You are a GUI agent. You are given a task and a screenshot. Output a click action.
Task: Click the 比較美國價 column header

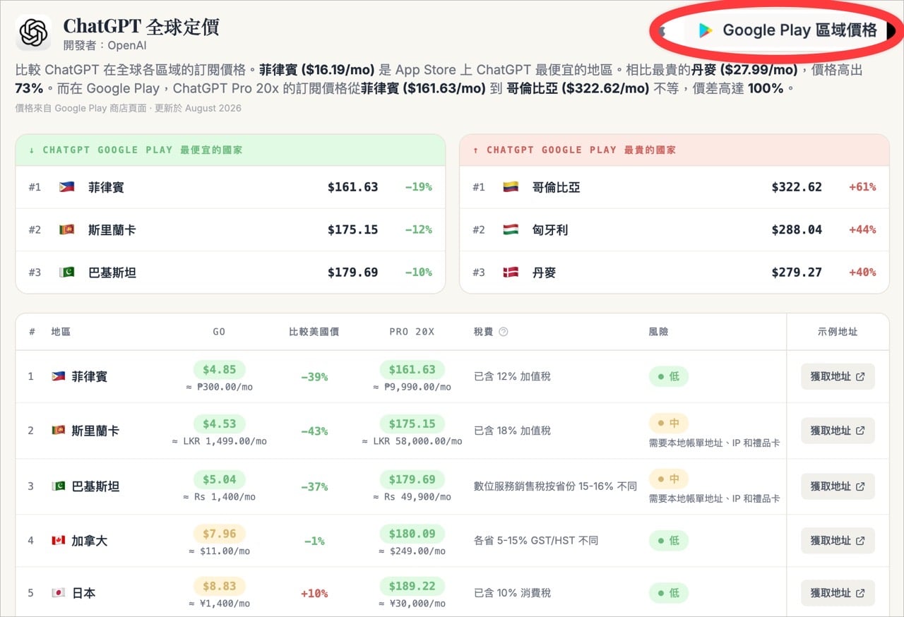(314, 332)
